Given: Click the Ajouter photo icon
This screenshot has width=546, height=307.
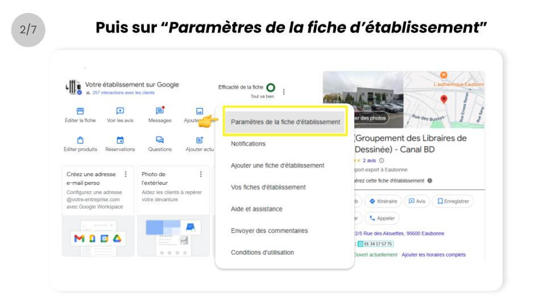Looking at the screenshot, I should coord(200,111).
